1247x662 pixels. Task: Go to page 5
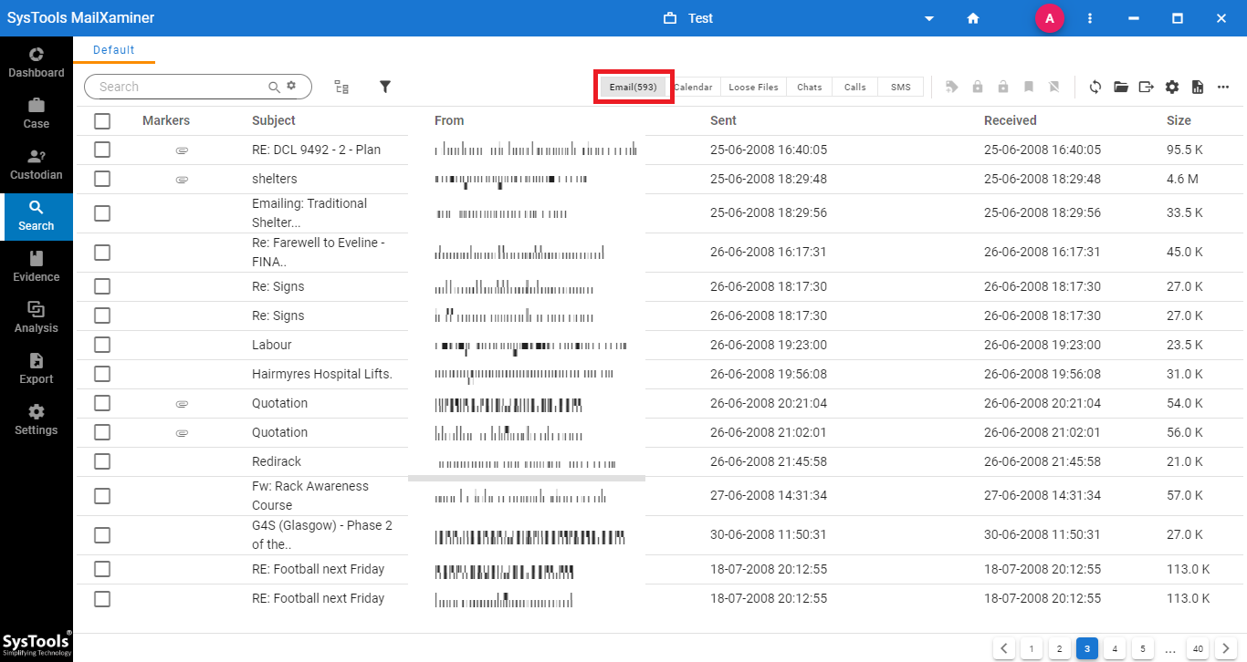pyautogui.click(x=1141, y=649)
